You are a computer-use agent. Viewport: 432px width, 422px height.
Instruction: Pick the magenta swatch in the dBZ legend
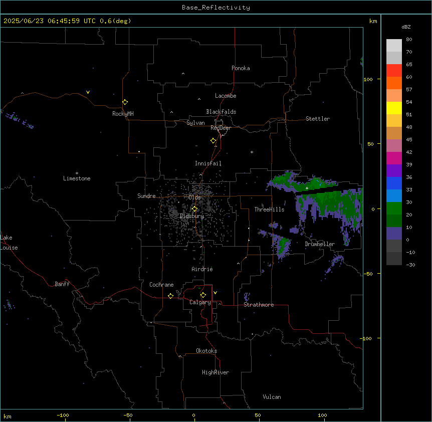pyautogui.click(x=394, y=158)
